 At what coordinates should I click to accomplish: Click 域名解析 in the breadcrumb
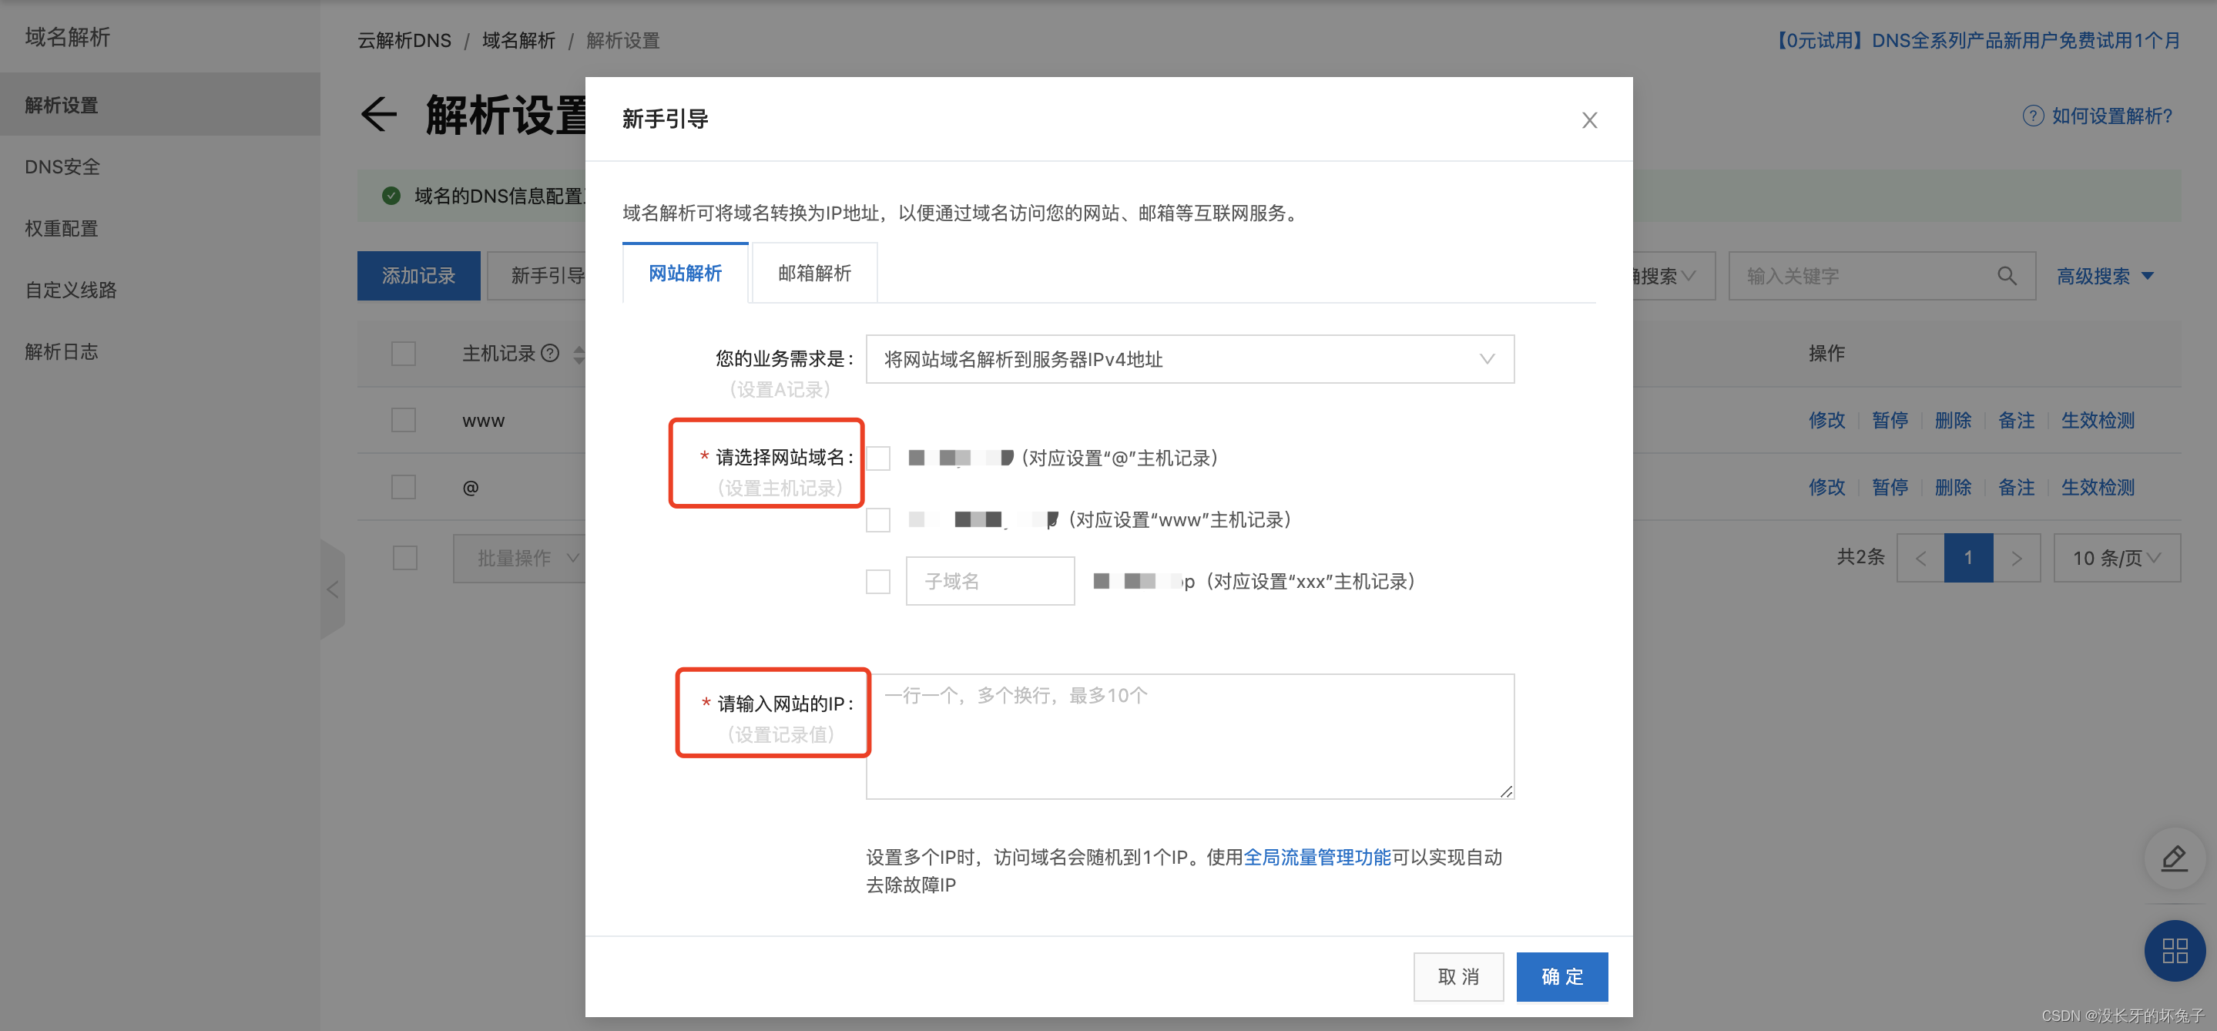[x=518, y=40]
